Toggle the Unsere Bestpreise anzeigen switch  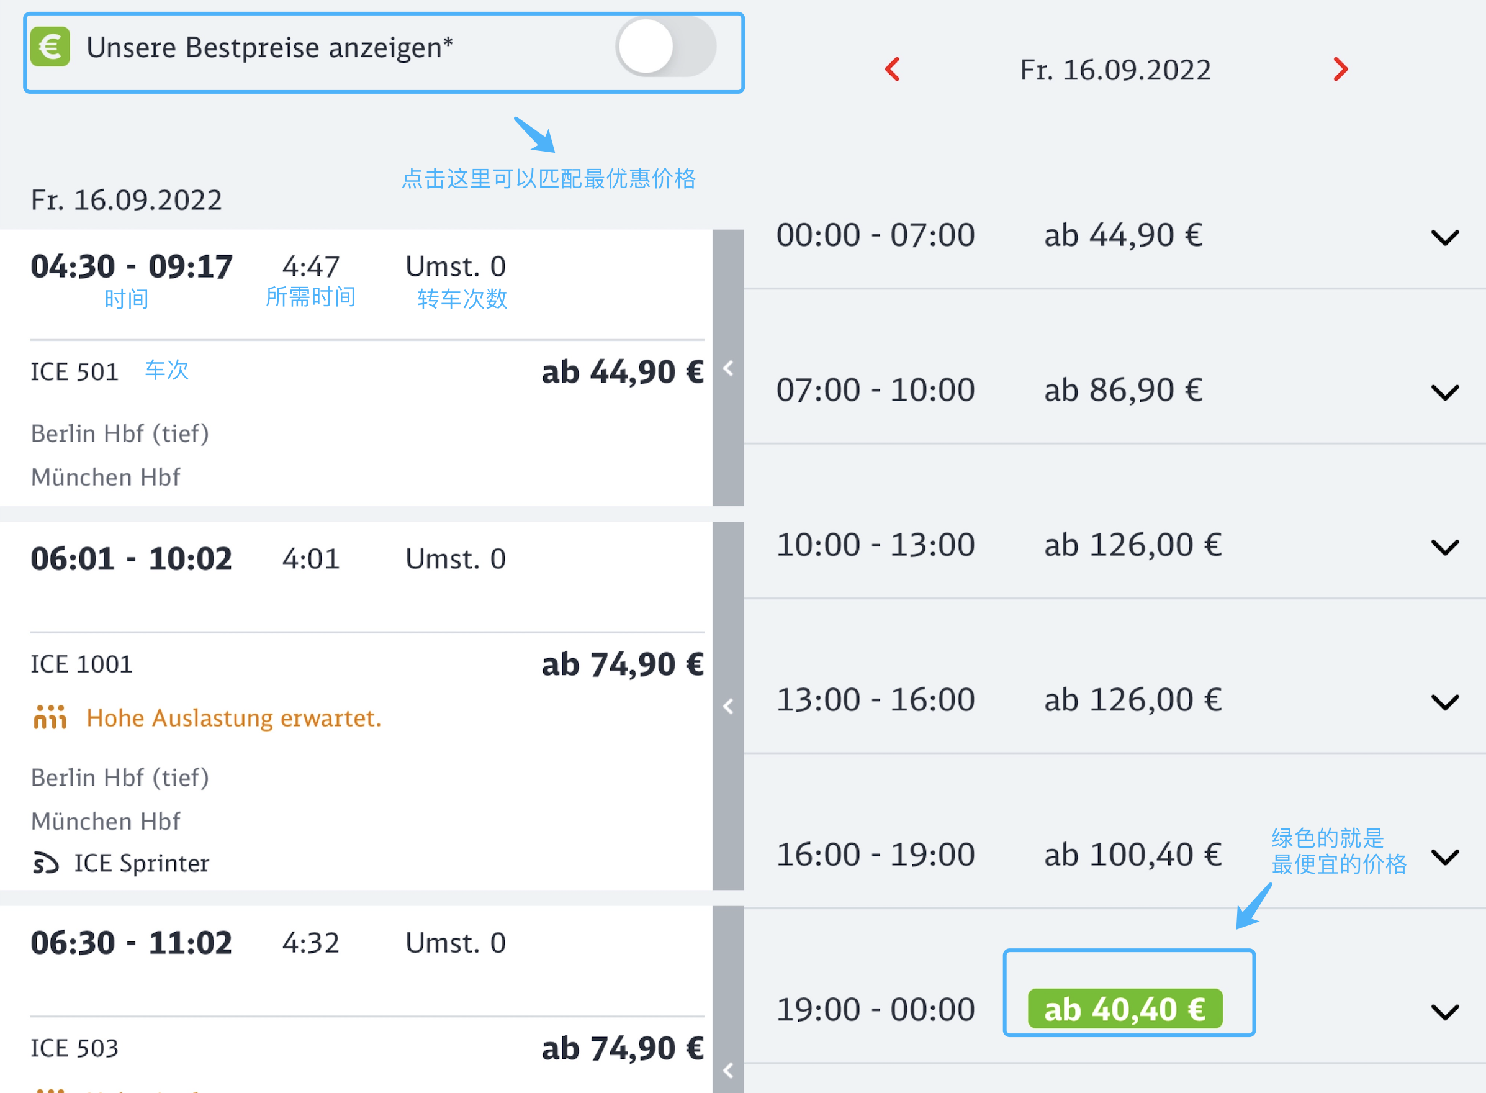coord(665,47)
